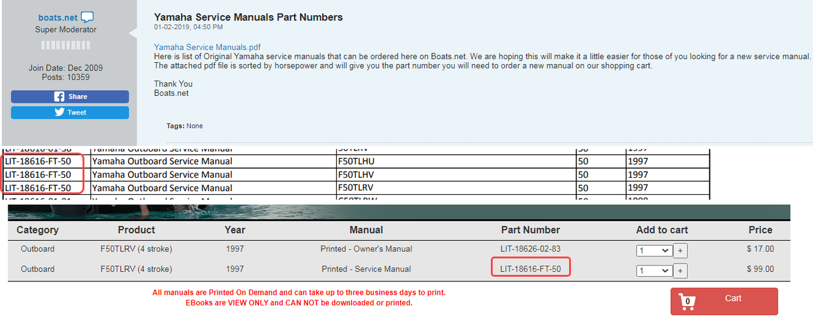Click the shopping cart icon showing 0
The width and height of the screenshot is (813, 320).
pos(687,302)
